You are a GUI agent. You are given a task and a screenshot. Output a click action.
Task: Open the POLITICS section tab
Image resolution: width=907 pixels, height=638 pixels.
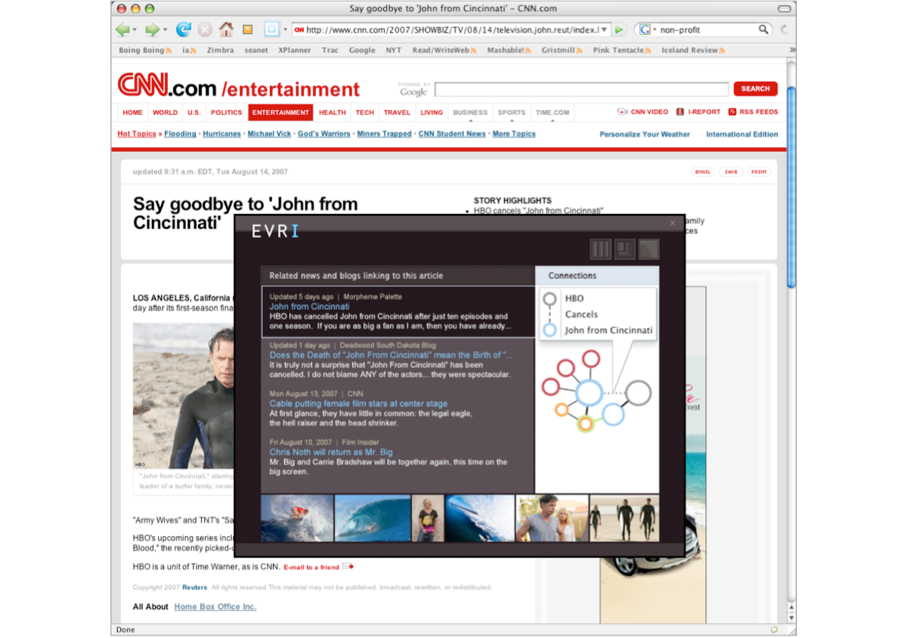point(227,112)
